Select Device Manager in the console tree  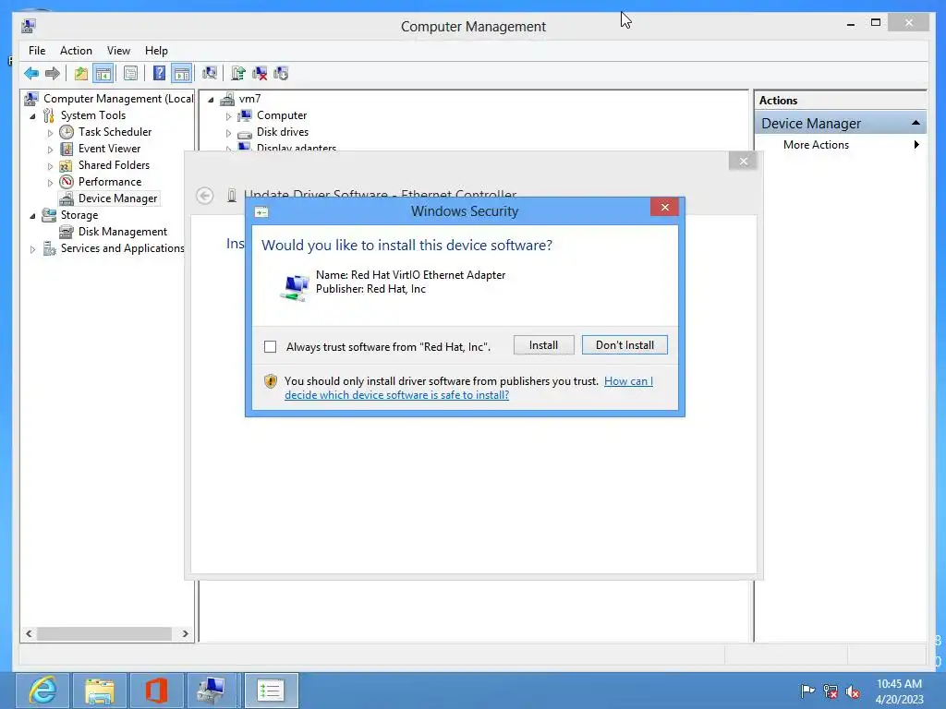coord(117,198)
